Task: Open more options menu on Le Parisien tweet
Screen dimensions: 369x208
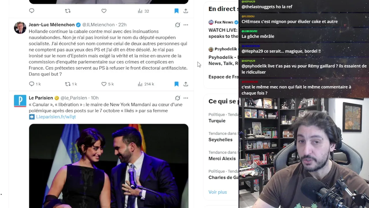Action: (x=186, y=98)
